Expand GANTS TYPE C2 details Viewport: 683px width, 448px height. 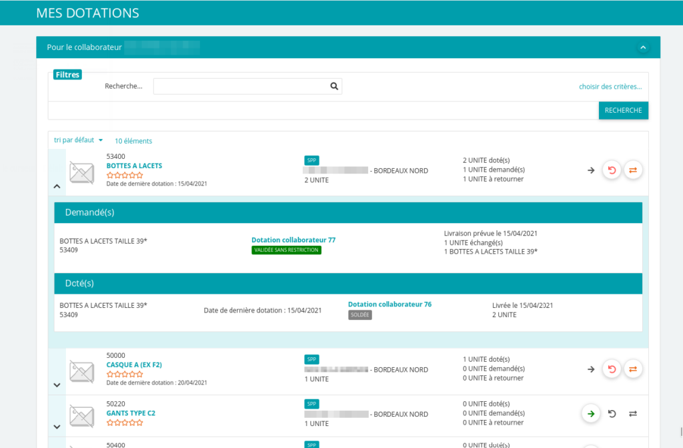pos(57,427)
